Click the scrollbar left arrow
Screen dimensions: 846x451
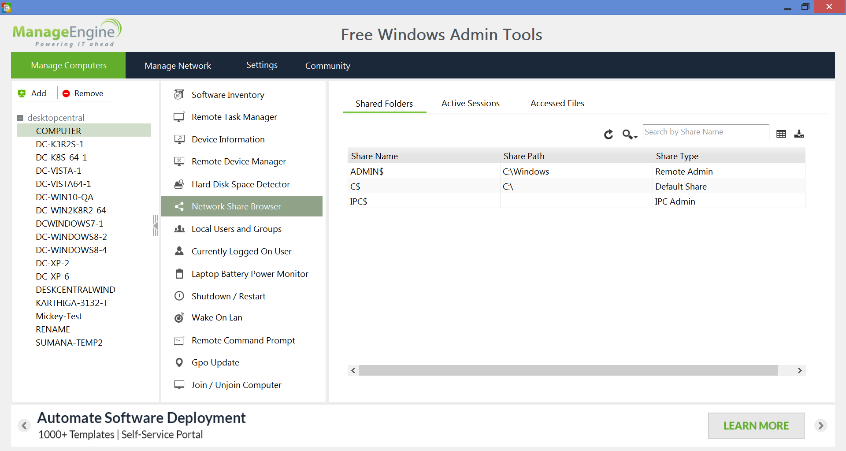tap(353, 370)
